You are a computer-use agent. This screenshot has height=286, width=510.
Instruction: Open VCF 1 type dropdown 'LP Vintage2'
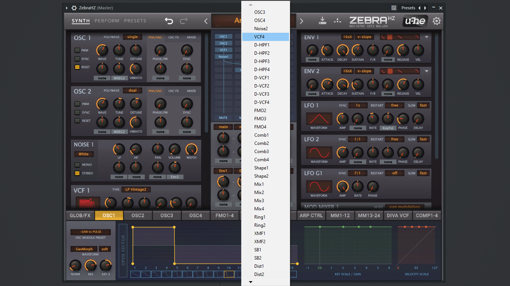click(136, 190)
